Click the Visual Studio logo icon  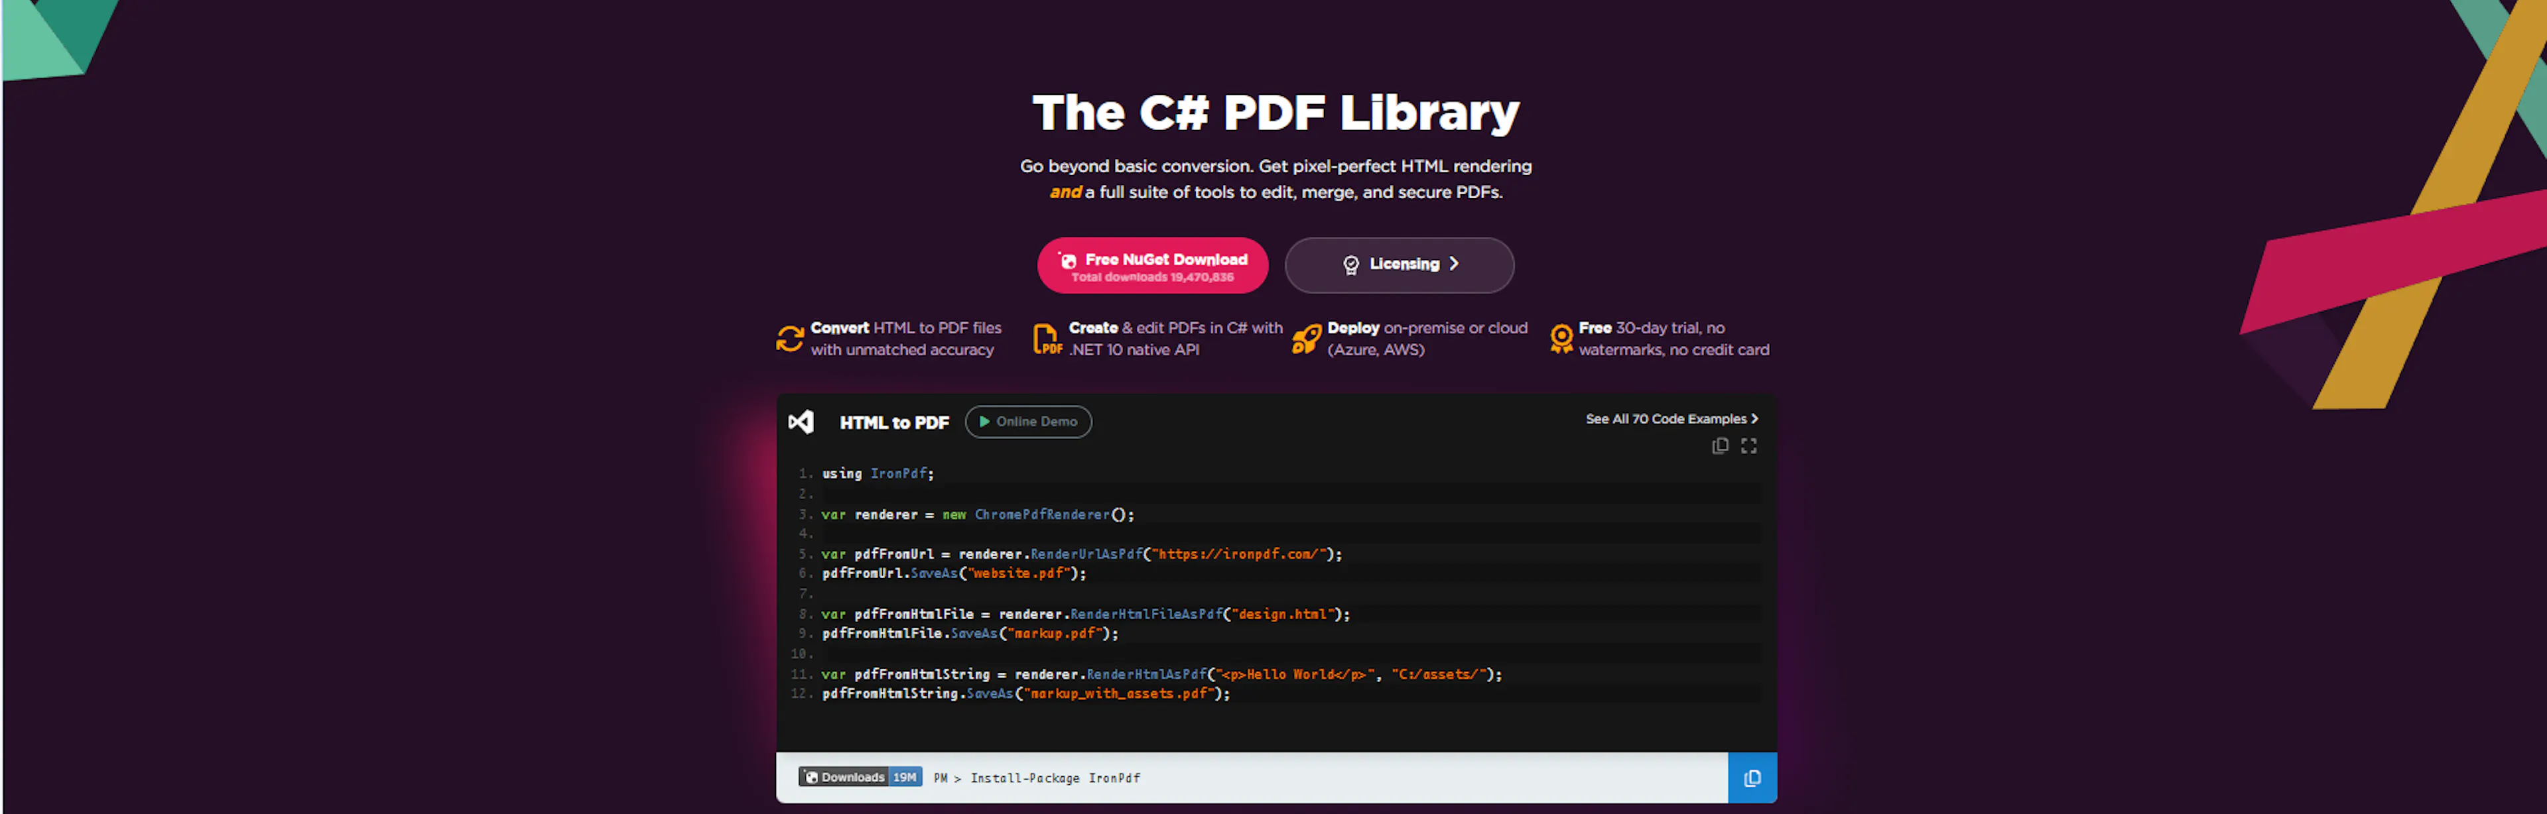(x=801, y=422)
